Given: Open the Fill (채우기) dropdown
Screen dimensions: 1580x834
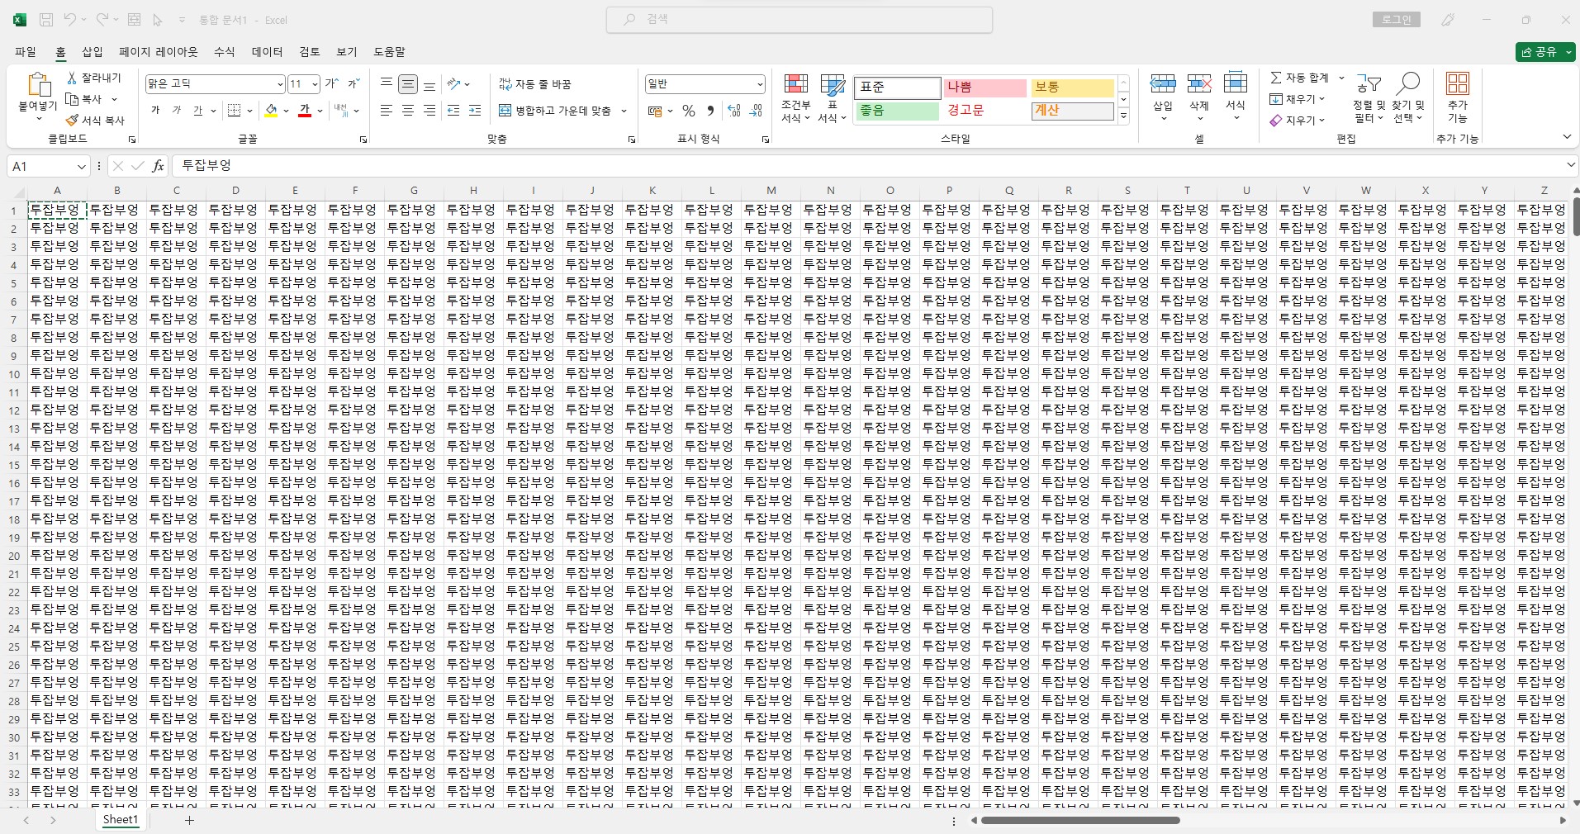Looking at the screenshot, I should [x=1298, y=99].
